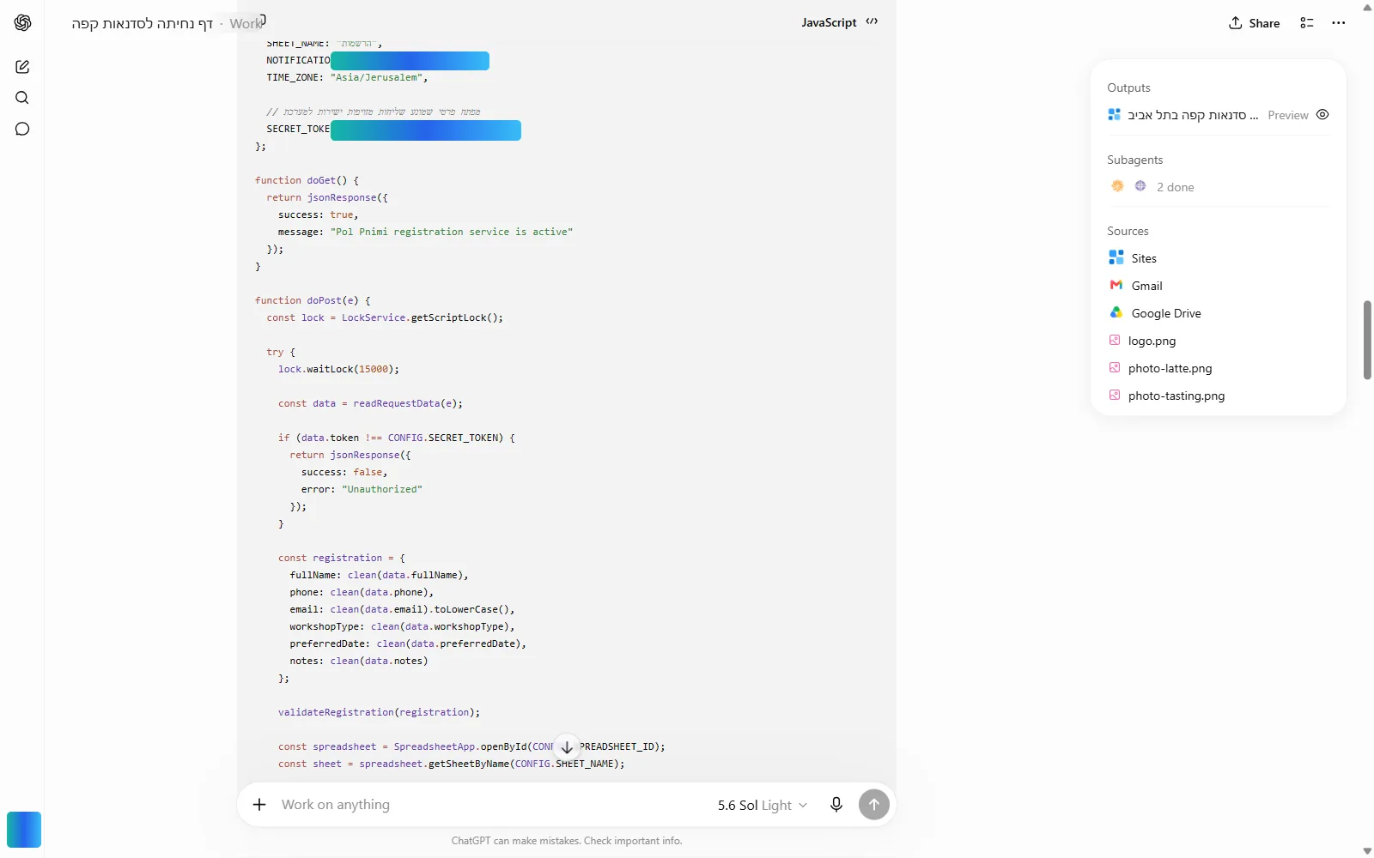Open the plus attachment menu

(259, 805)
